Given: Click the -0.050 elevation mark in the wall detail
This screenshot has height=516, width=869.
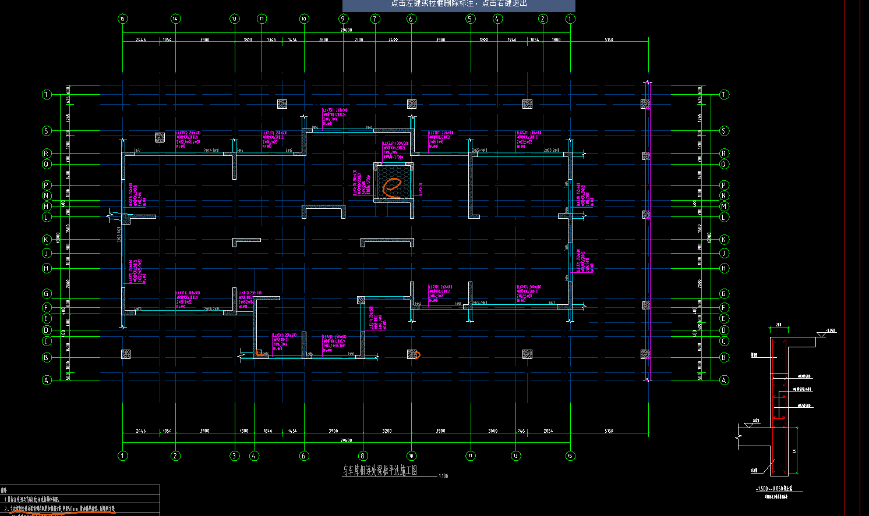Looking at the screenshot, I should [831, 330].
